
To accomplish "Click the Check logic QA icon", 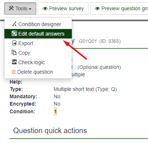I will 14,62.
